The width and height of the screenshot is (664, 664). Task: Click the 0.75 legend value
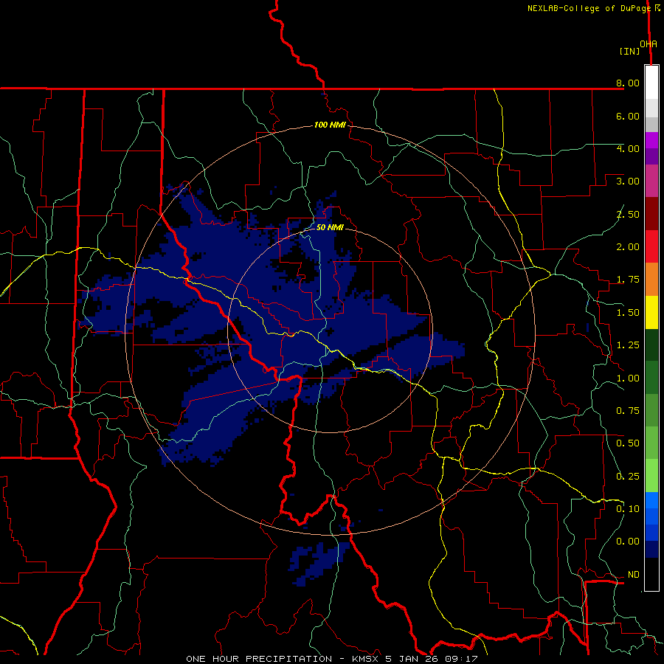pos(628,411)
